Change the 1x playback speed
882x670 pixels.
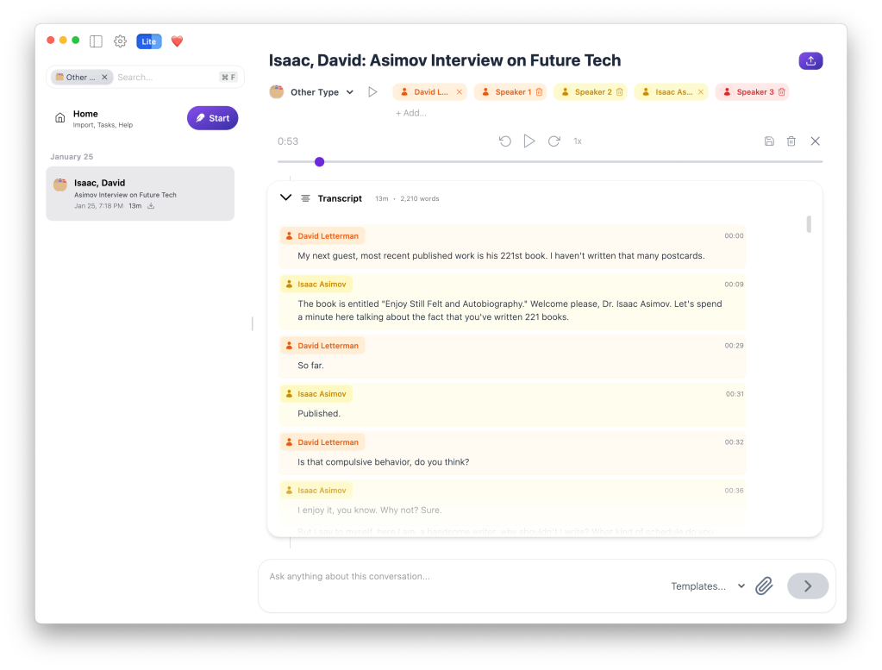coord(578,141)
